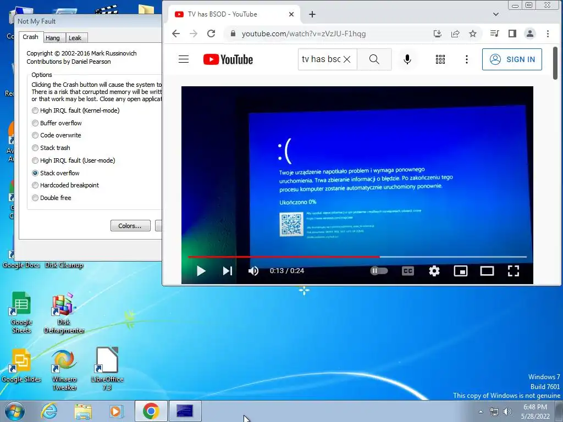Select Stack trash option
Viewport: 563px width, 422px height.
click(x=51, y=148)
